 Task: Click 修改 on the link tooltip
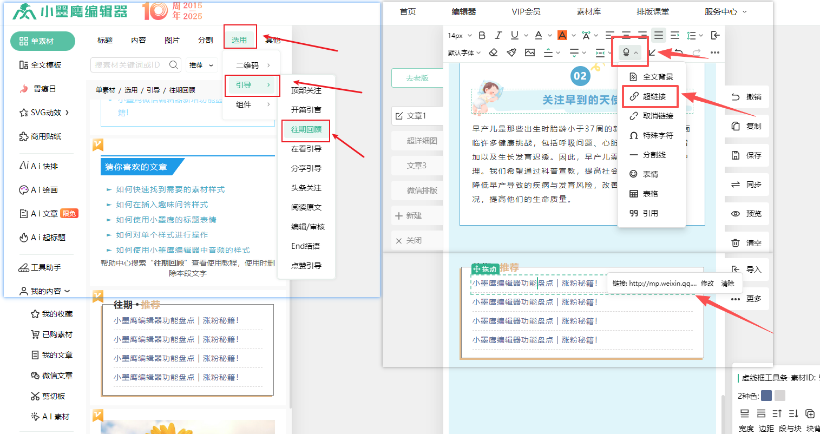pyautogui.click(x=707, y=284)
